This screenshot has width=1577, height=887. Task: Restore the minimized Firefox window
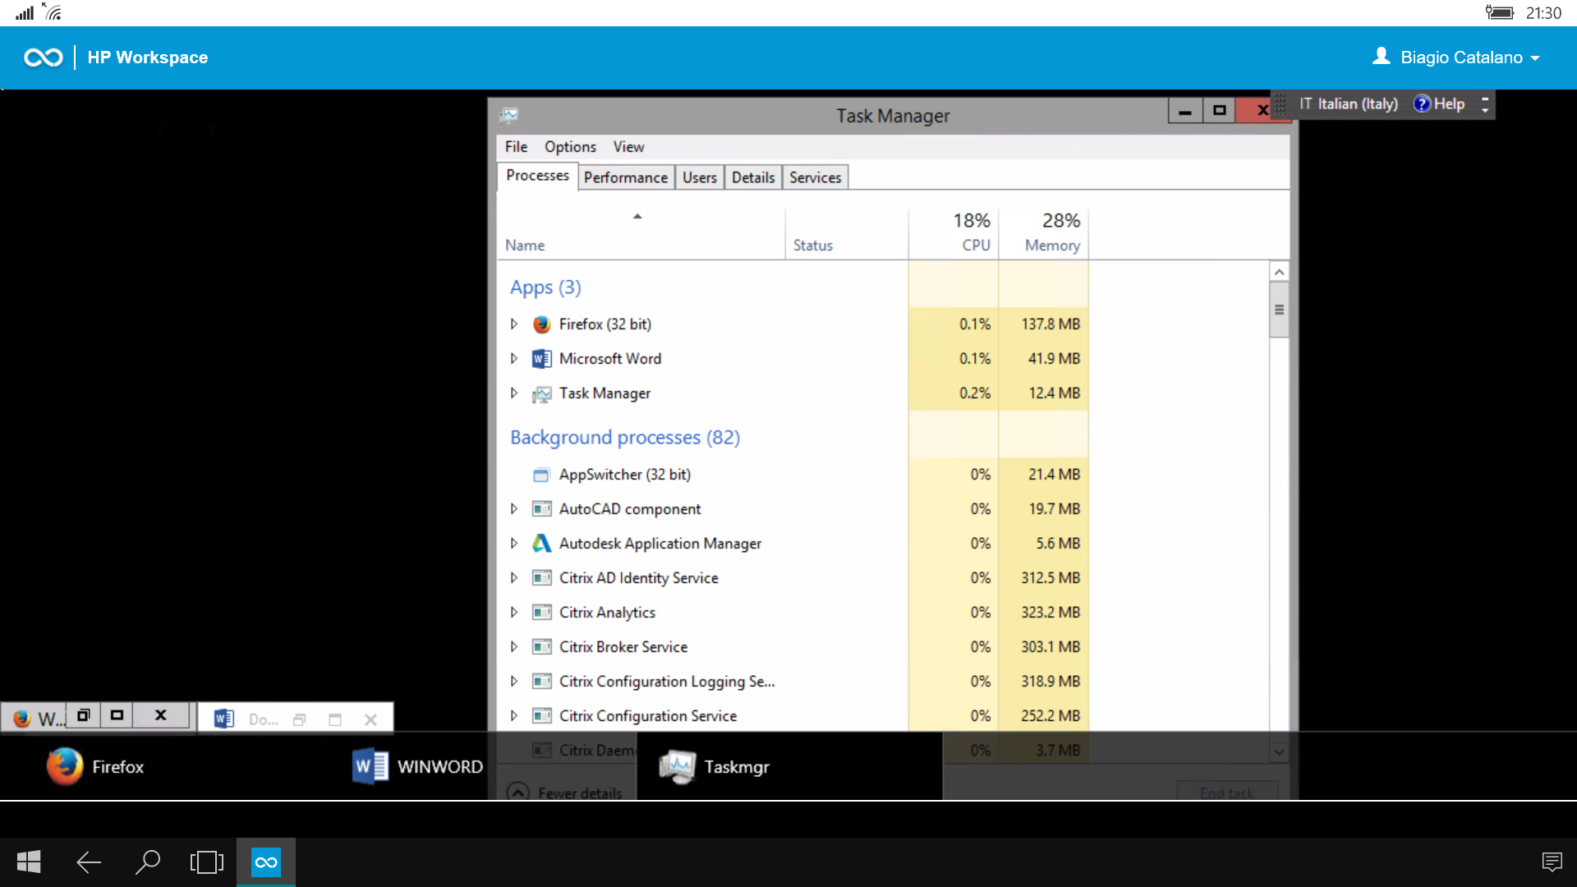tap(83, 715)
